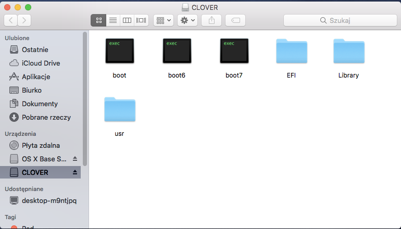Select the boot7 executable icon
Image resolution: width=401 pixels, height=229 pixels.
234,52
